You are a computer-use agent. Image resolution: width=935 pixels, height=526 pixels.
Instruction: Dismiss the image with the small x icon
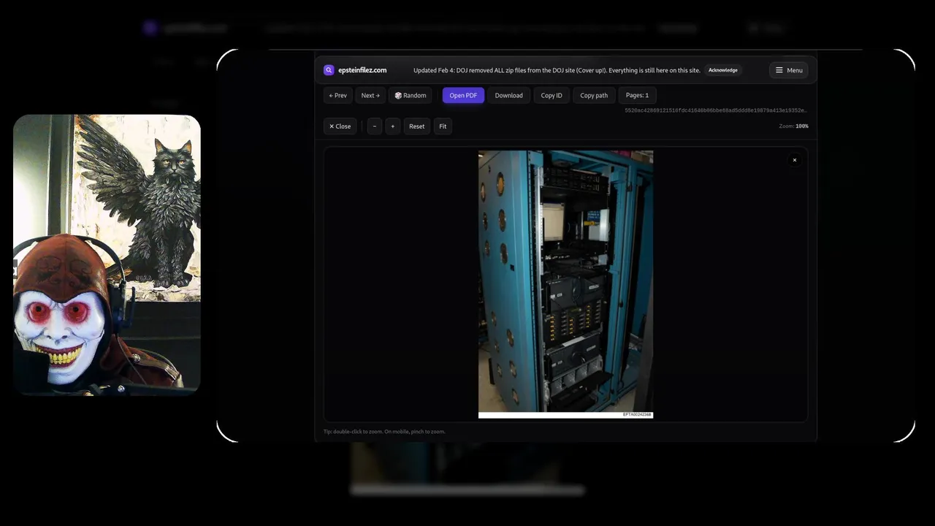coord(795,160)
